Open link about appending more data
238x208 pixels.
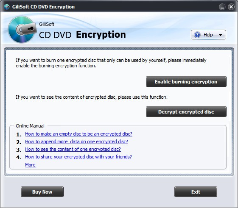click(76, 141)
